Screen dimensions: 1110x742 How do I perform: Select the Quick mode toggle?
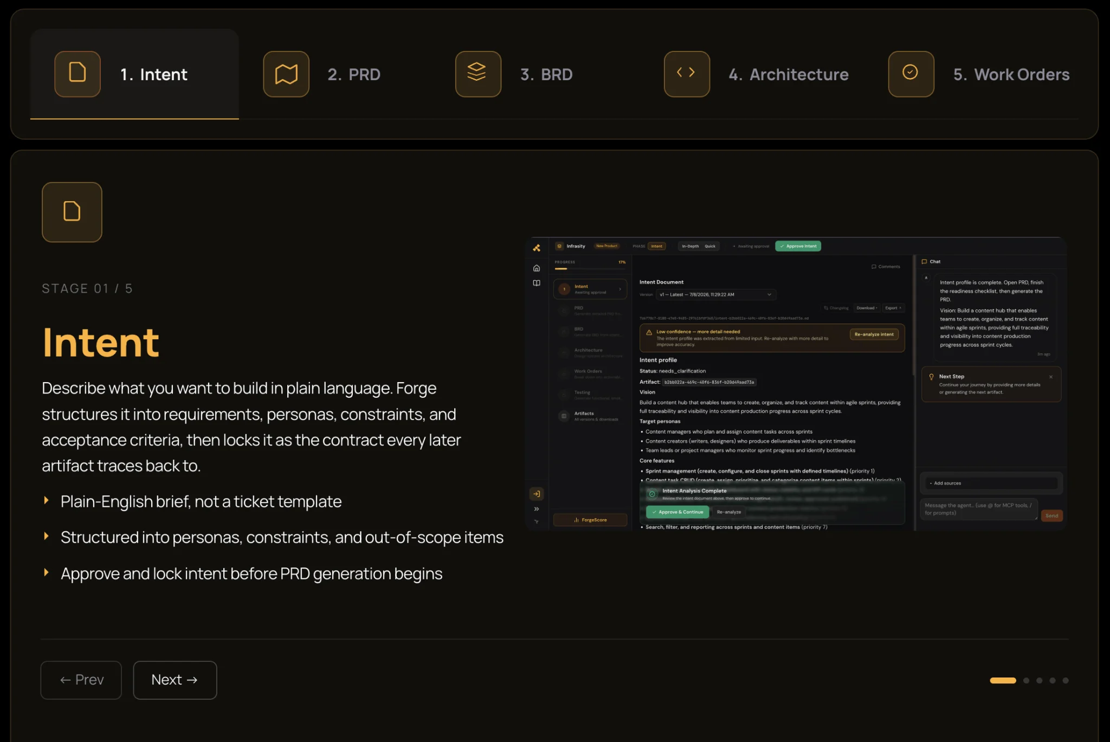(710, 246)
